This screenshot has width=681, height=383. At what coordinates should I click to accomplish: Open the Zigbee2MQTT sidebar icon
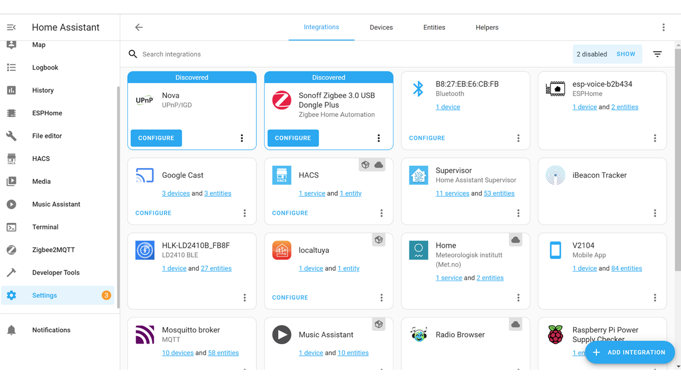[x=11, y=249]
